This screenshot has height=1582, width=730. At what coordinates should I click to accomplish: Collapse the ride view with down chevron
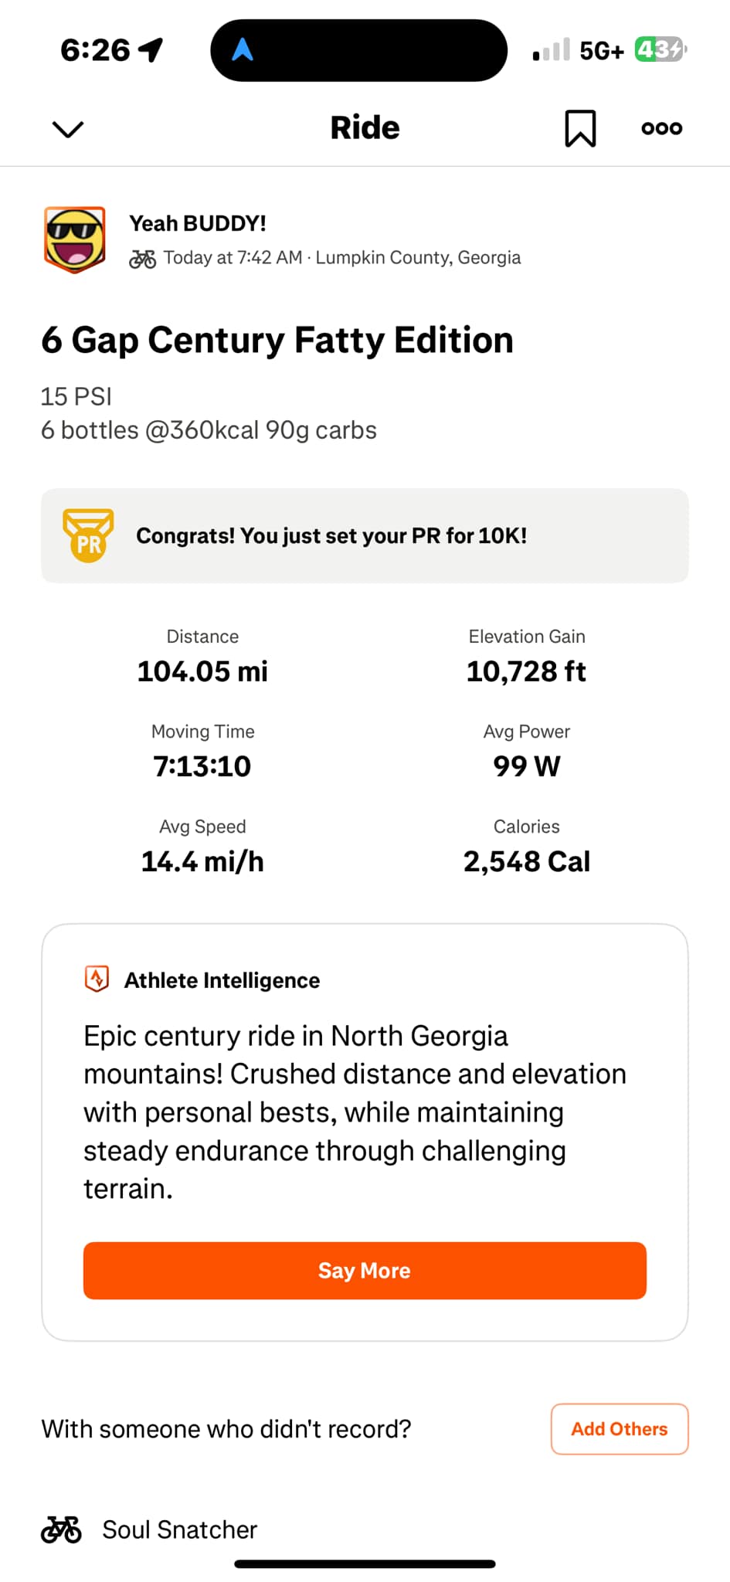(x=68, y=129)
